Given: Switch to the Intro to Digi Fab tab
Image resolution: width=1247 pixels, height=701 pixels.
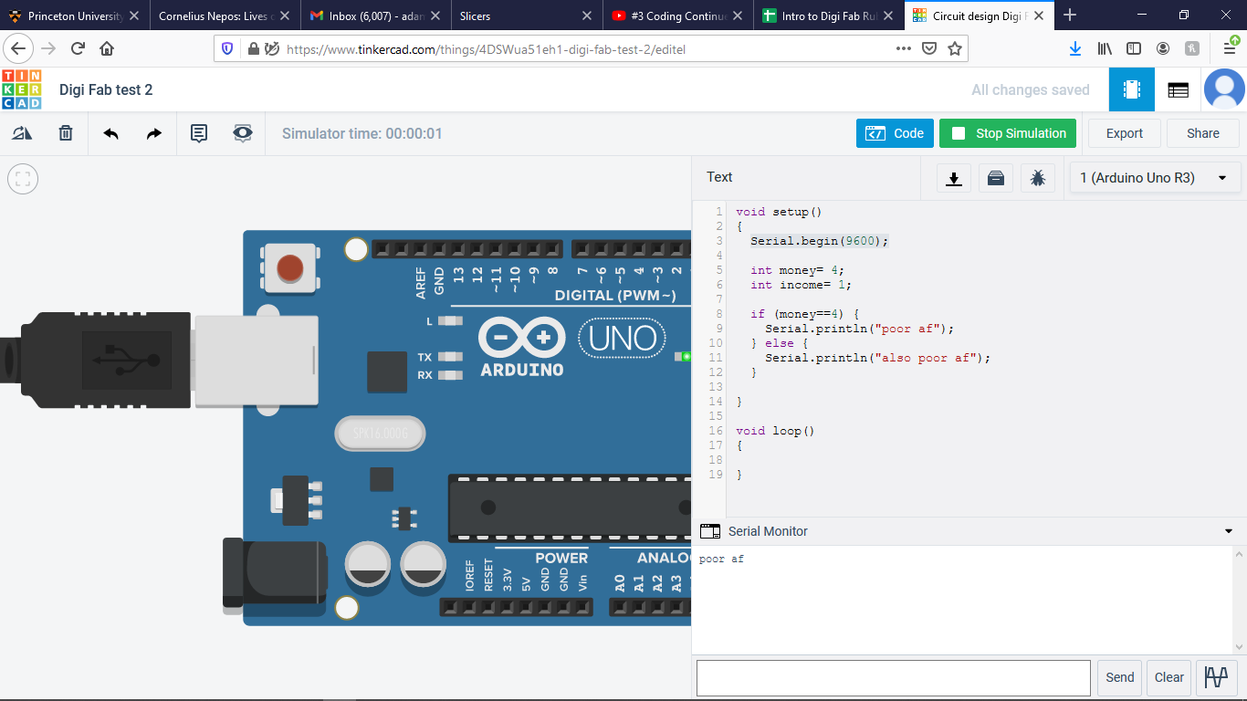Looking at the screenshot, I should coord(829,16).
